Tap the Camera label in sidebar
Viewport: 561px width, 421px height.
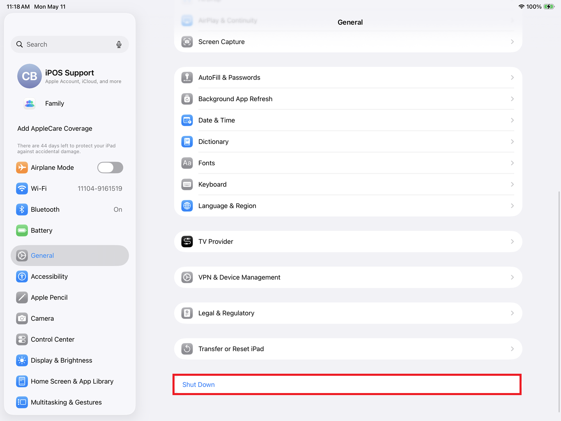pos(42,319)
